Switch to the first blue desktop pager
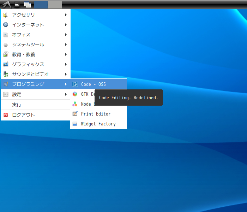247x212 pixels. [x=41, y=5]
